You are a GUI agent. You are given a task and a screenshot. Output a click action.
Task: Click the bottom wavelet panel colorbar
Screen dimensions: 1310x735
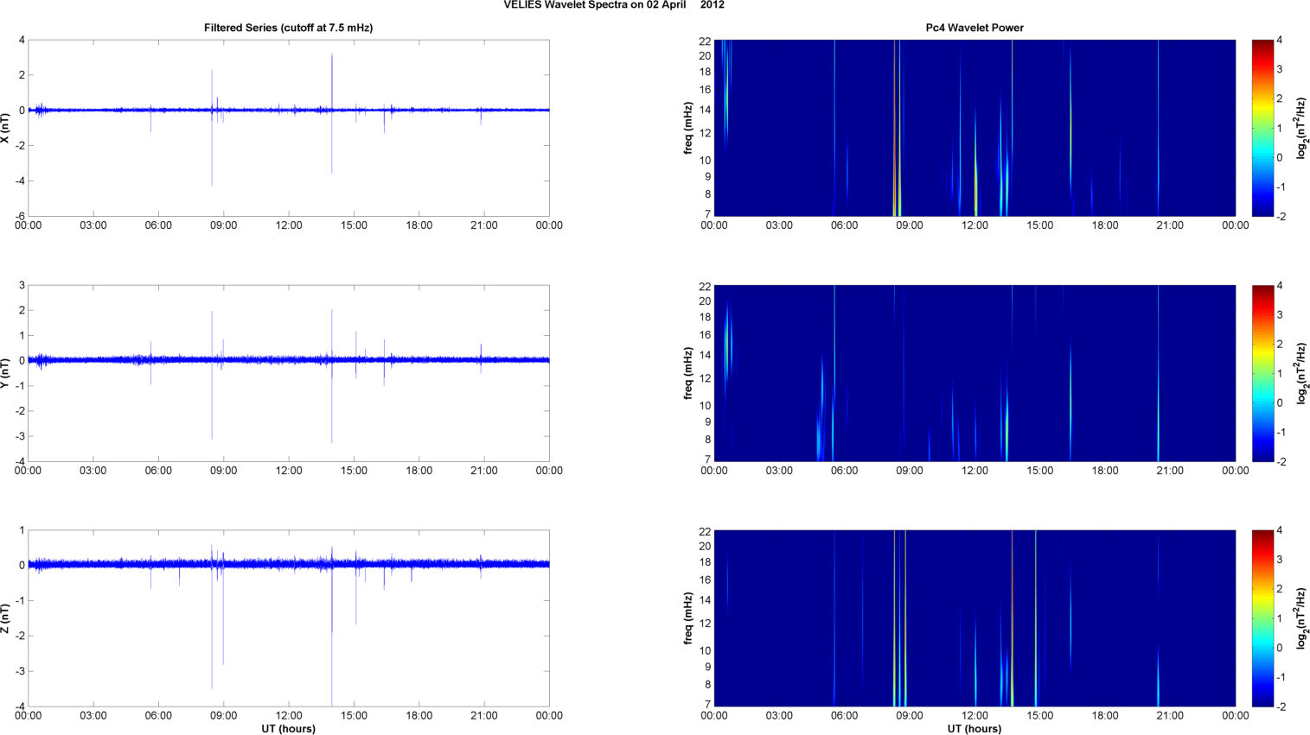pyautogui.click(x=1262, y=618)
